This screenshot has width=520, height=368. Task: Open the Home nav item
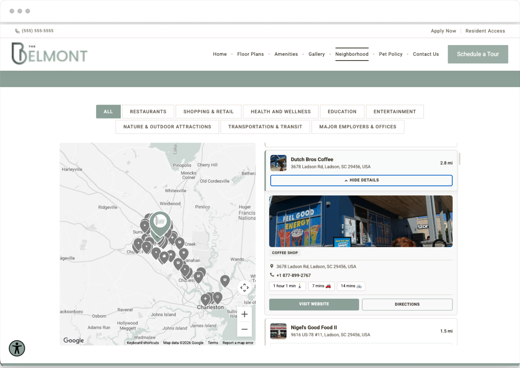point(220,54)
